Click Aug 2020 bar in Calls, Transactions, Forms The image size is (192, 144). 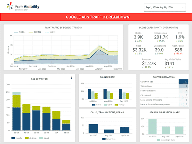tap(109, 132)
